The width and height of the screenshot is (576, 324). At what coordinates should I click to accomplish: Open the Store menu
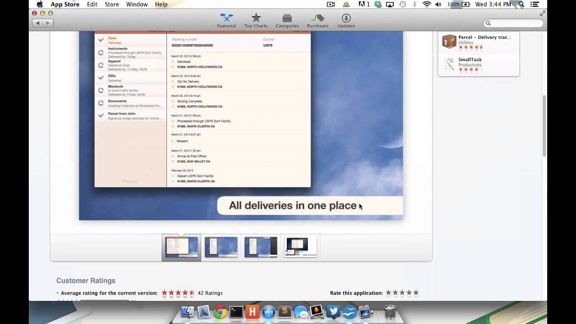pos(112,4)
